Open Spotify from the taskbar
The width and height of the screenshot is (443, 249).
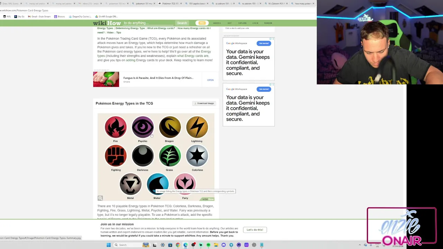tap(208, 245)
